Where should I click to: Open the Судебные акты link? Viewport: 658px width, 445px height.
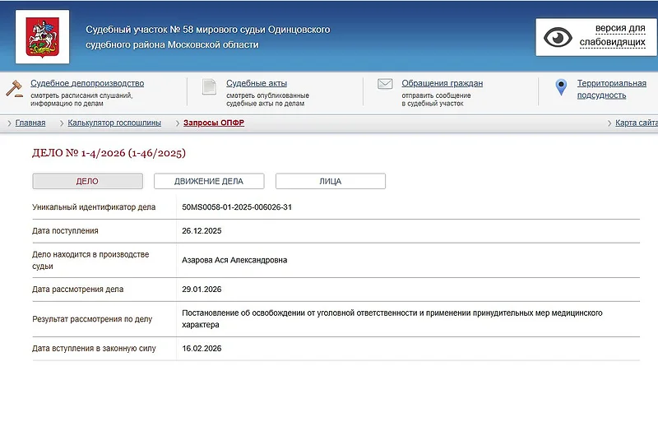click(x=257, y=83)
